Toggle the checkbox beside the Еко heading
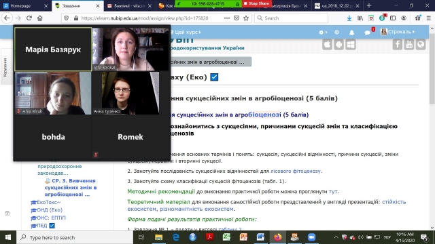This screenshot has width=435, height=244. coord(214,77)
